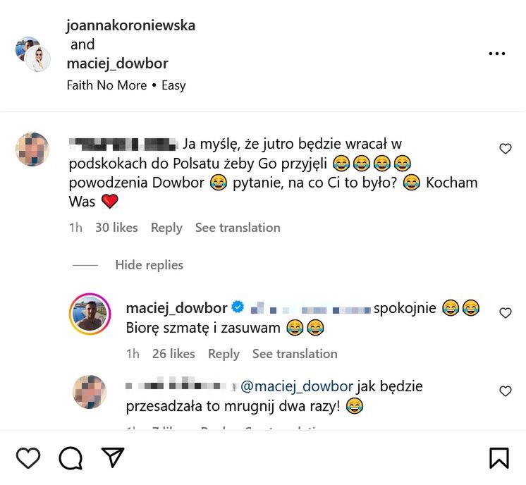Like the post with the heart icon
Viewport: 526px width, 485px height.
tap(28, 458)
